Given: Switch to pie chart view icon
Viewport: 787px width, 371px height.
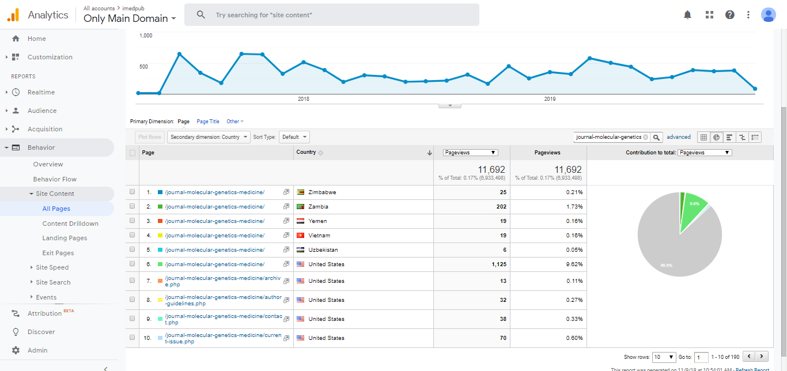Looking at the screenshot, I should (716, 137).
